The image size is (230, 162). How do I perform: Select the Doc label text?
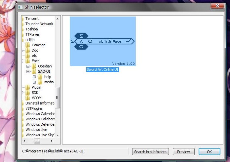pos(35,50)
